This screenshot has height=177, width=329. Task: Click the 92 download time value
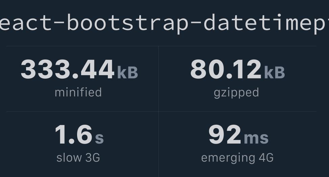coord(225,135)
